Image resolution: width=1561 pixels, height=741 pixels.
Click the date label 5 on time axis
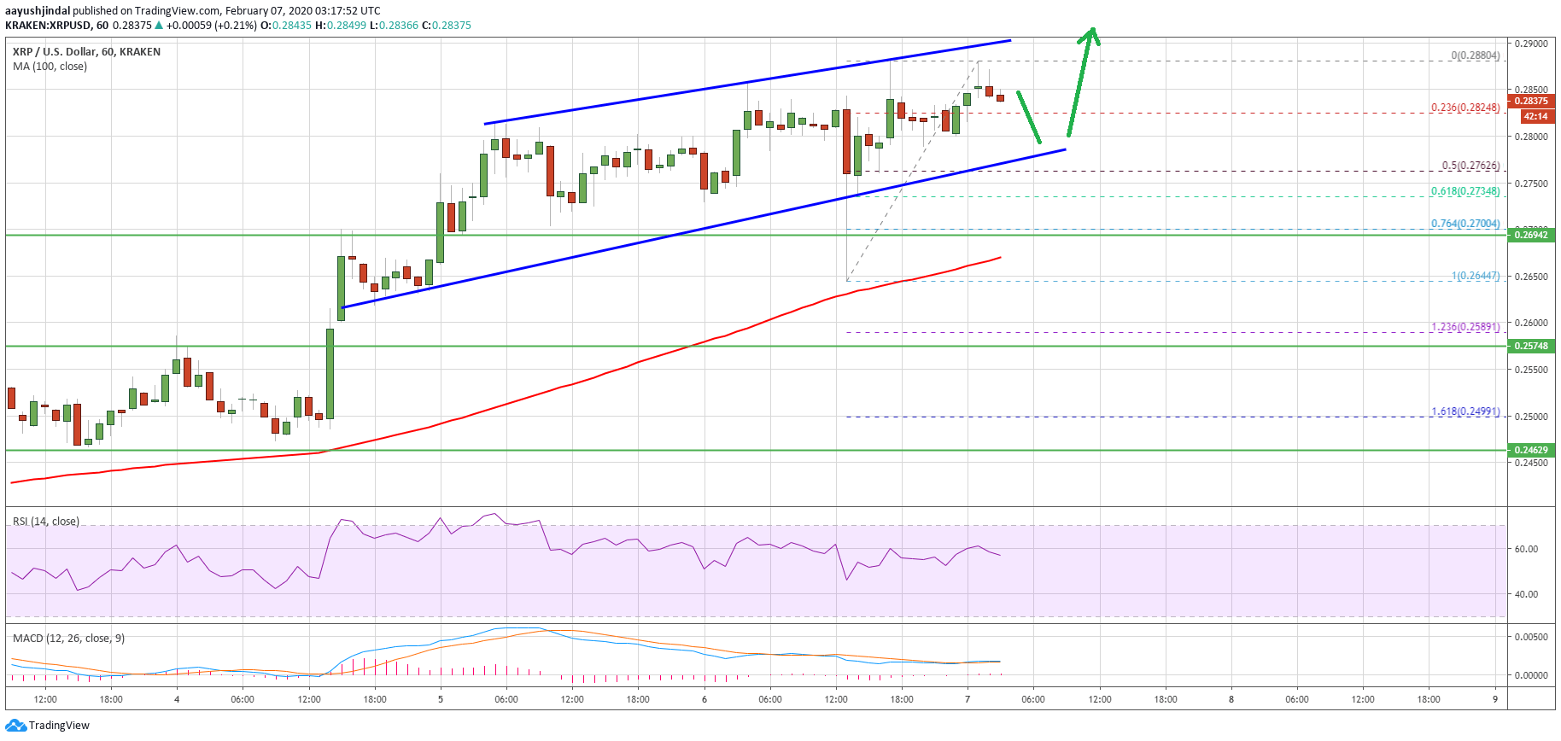tap(441, 699)
